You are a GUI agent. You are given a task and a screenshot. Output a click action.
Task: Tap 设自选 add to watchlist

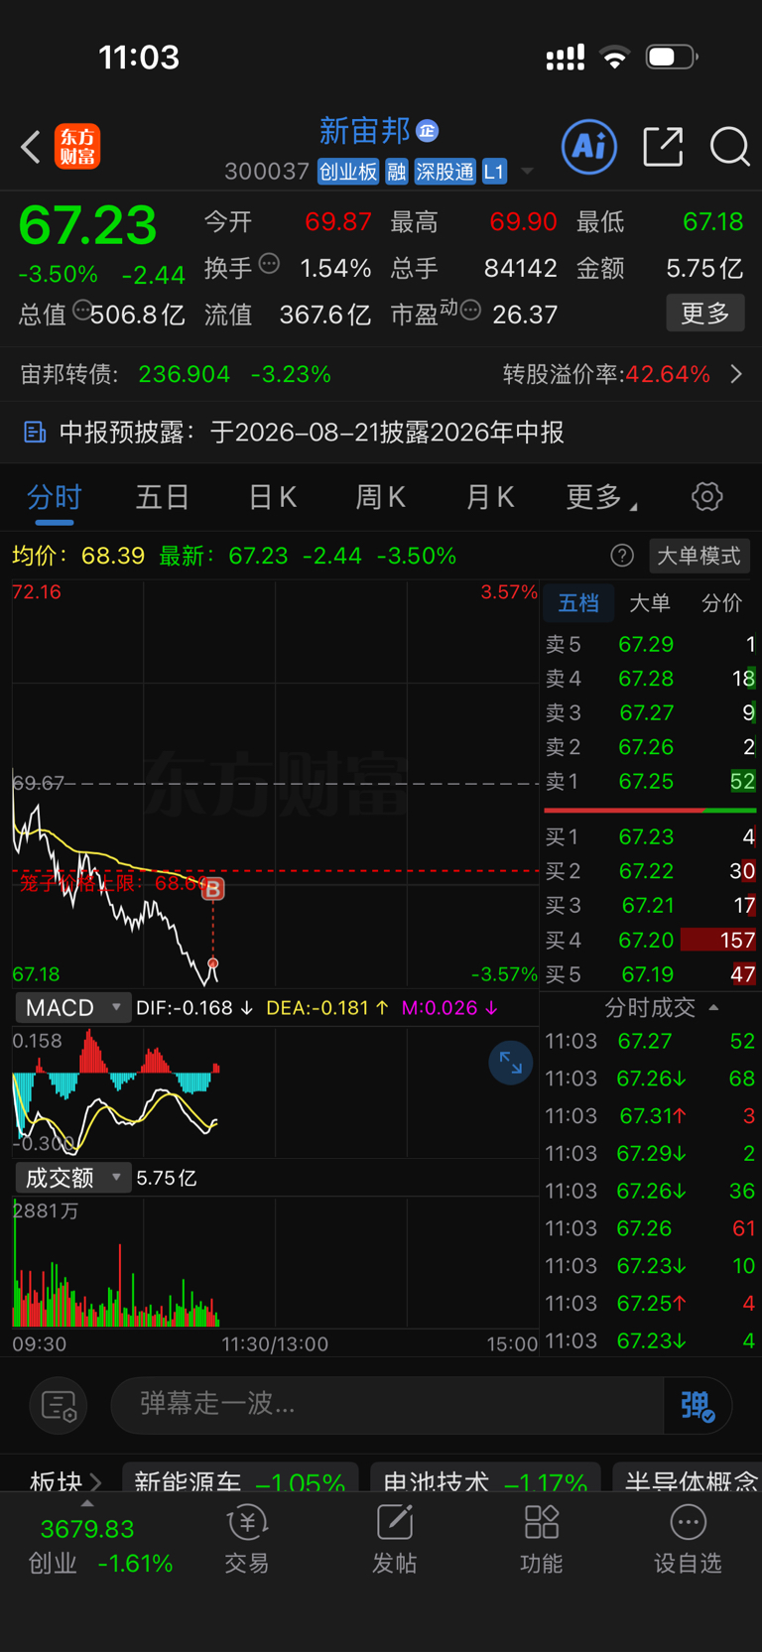688,1541
